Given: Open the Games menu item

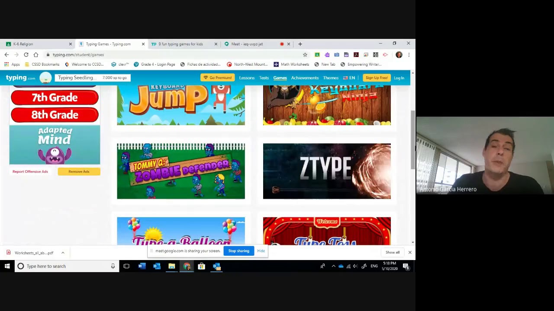Looking at the screenshot, I should (280, 78).
